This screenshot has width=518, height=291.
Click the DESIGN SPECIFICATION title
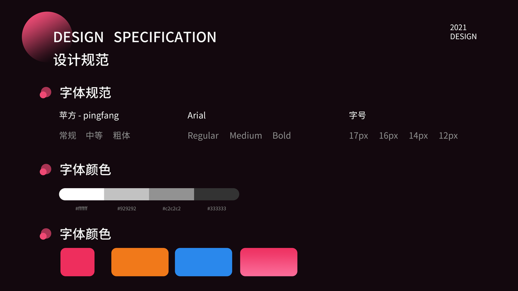click(135, 37)
